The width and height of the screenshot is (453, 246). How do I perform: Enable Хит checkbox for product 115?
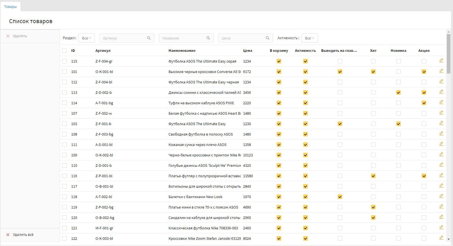tap(373, 61)
